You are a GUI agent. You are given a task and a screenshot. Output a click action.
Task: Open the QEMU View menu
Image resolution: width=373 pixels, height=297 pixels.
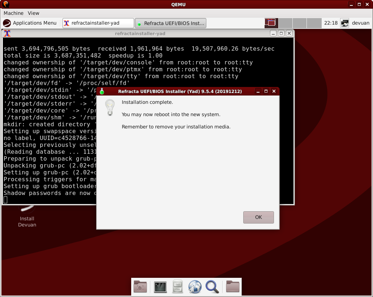point(34,13)
